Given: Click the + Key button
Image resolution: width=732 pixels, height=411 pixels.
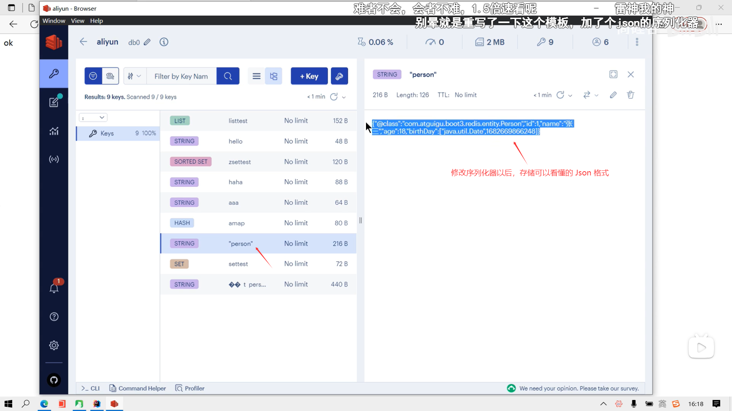Looking at the screenshot, I should (x=309, y=76).
